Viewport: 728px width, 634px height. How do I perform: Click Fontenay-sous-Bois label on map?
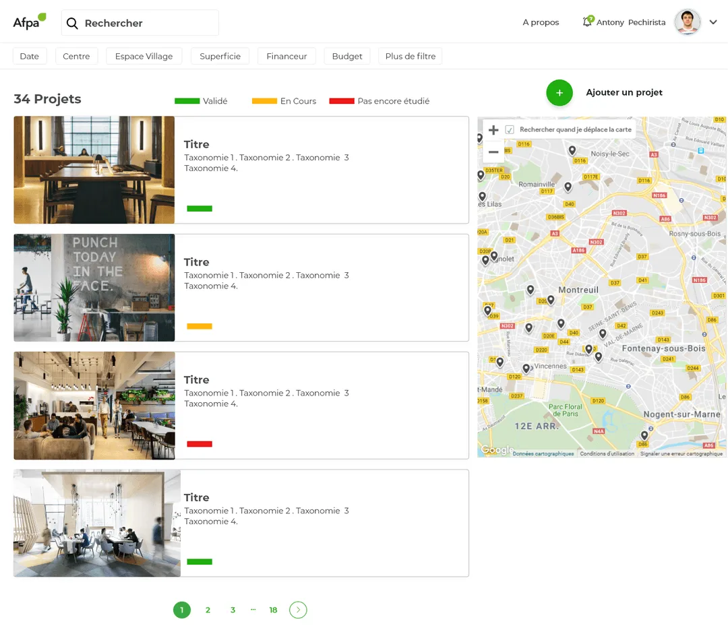coord(663,348)
